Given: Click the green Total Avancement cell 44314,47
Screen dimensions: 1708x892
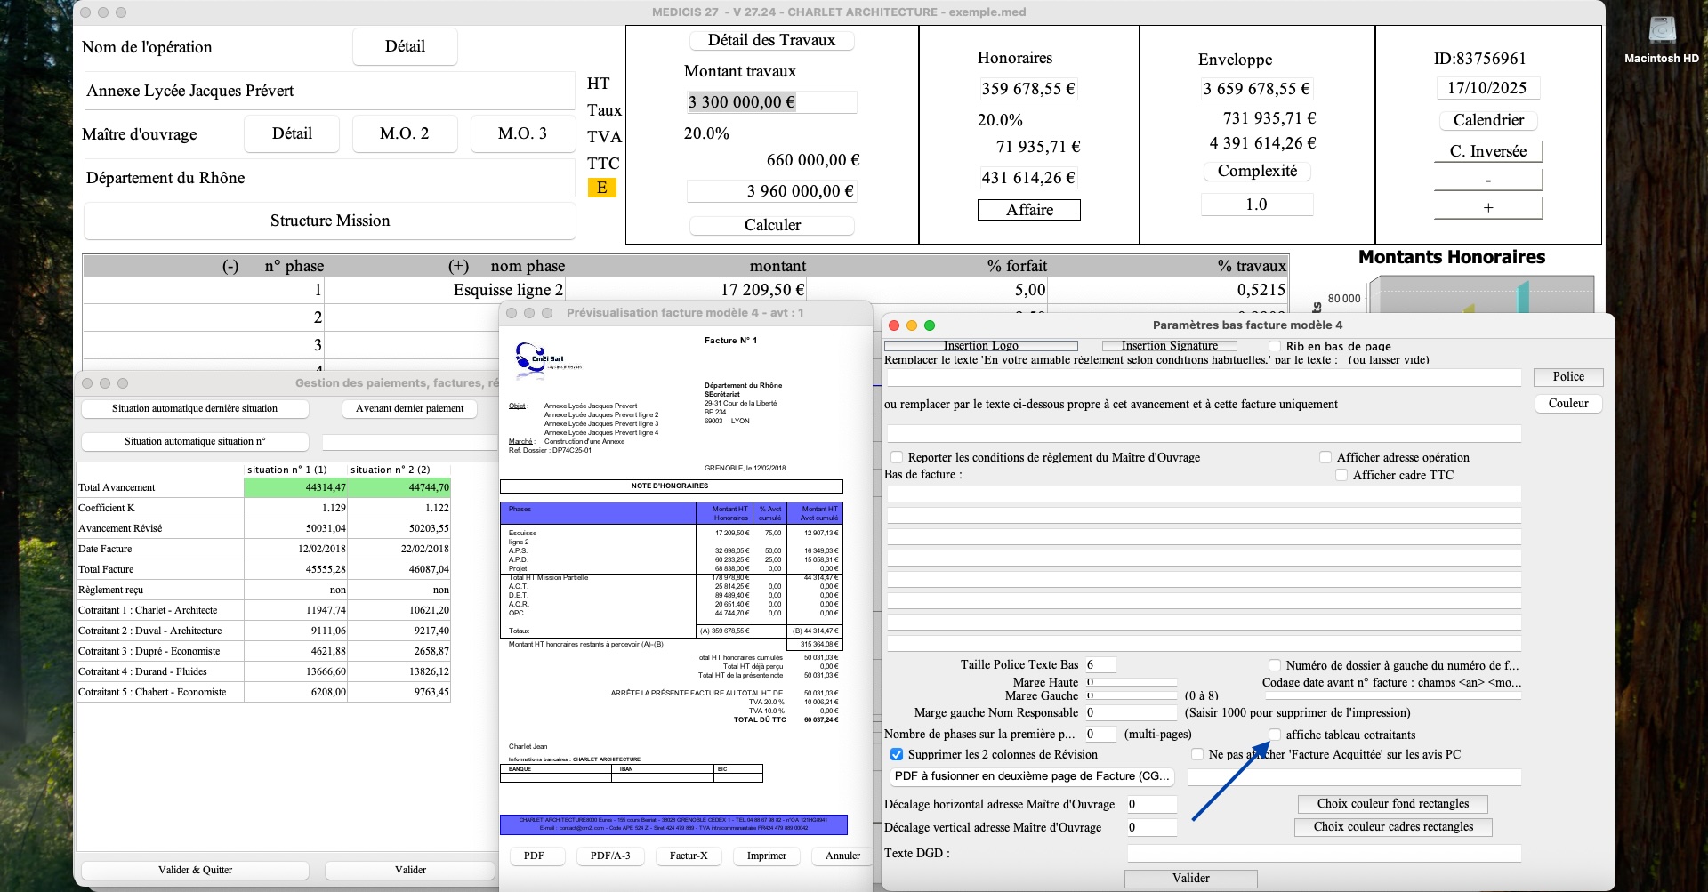Looking at the screenshot, I should pyautogui.click(x=295, y=487).
